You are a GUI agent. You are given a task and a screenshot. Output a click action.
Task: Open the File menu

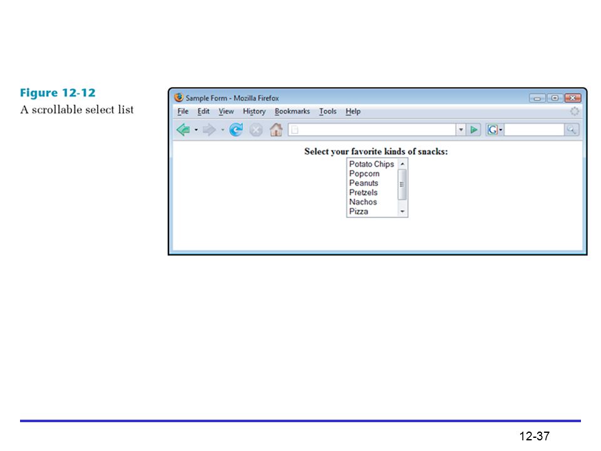tap(183, 111)
